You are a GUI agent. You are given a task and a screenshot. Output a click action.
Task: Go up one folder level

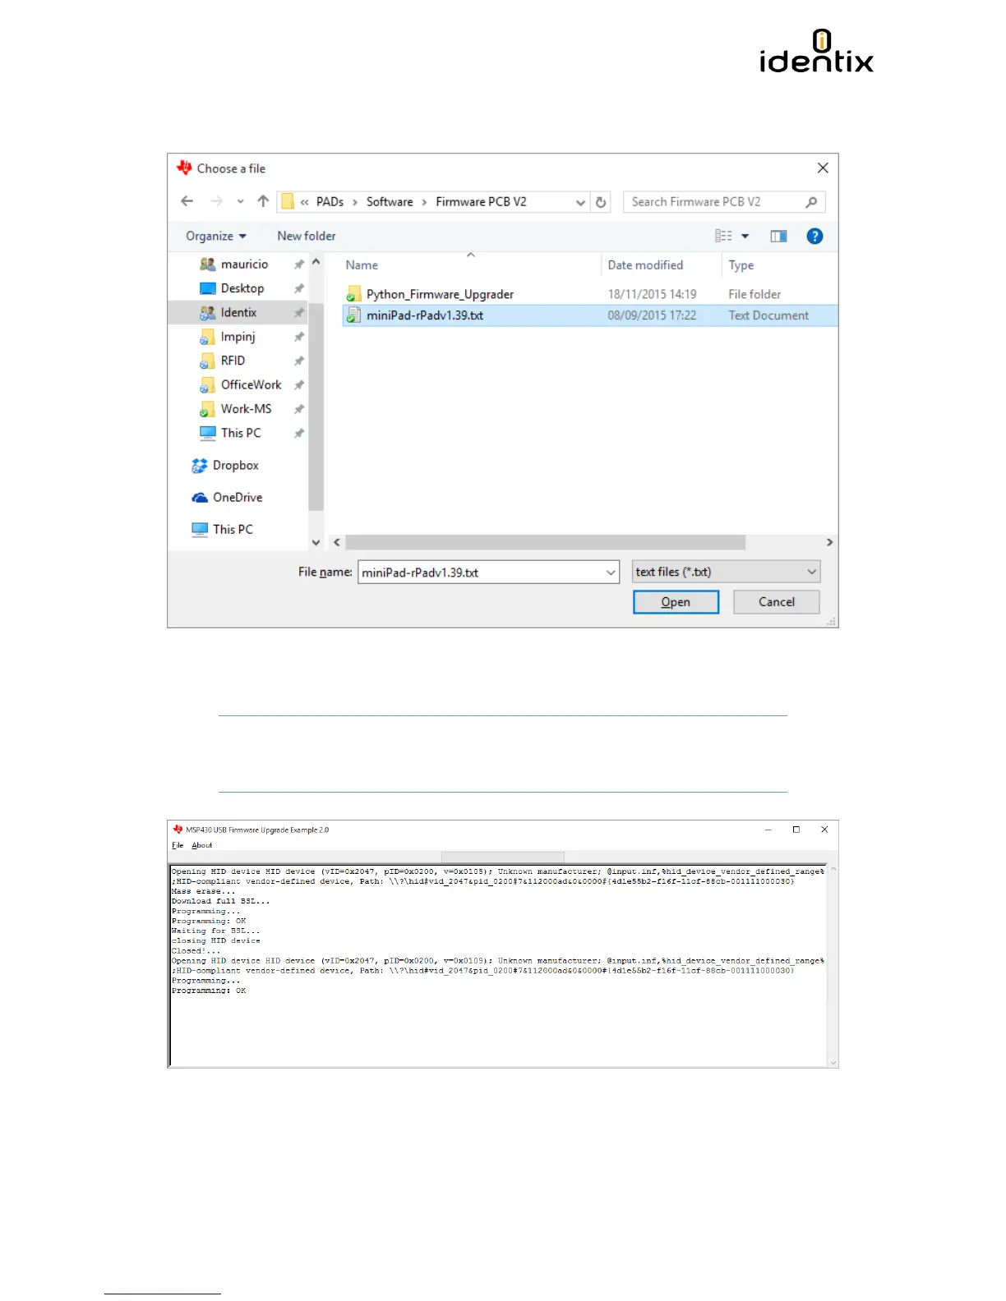coord(263,201)
